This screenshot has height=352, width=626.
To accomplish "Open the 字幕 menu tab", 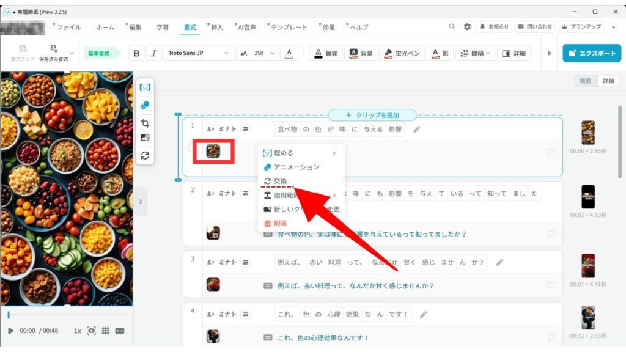I will click(163, 27).
